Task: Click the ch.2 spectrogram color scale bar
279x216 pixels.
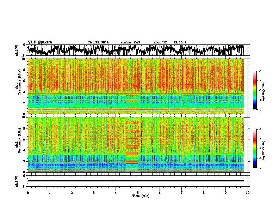Action: click(x=255, y=149)
